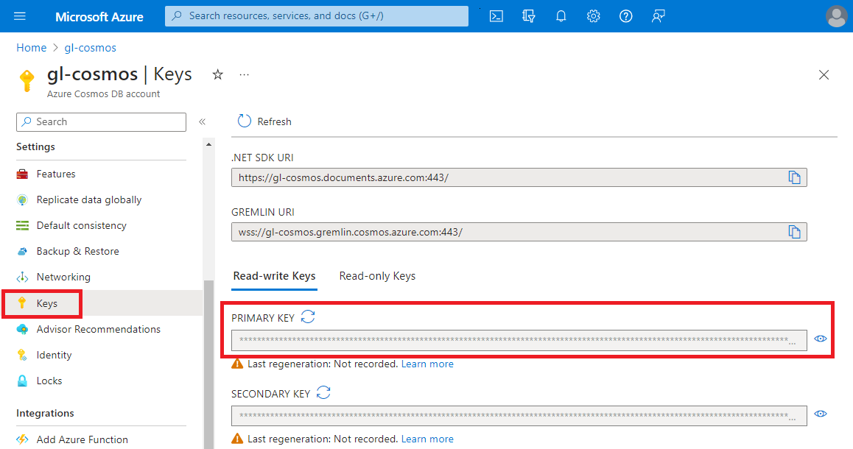Click the Refresh button

(x=264, y=121)
